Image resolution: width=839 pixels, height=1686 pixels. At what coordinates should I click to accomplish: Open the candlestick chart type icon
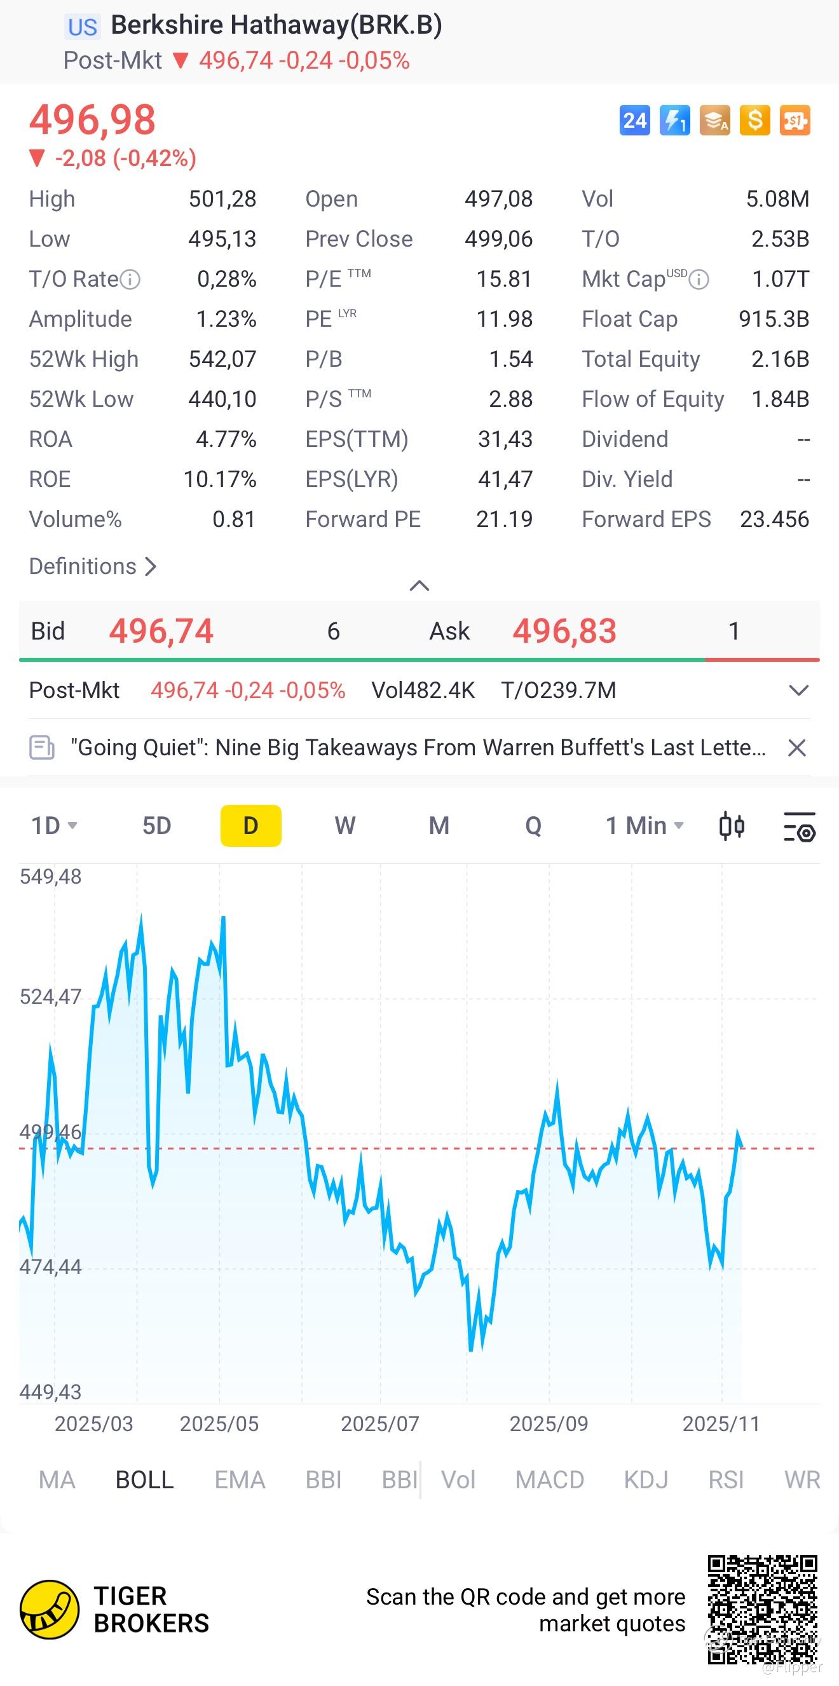click(732, 826)
